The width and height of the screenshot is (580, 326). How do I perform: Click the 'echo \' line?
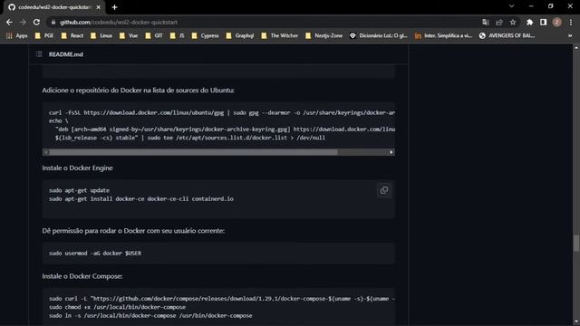(x=58, y=120)
